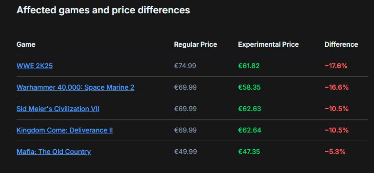Click the Game column header

click(26, 44)
